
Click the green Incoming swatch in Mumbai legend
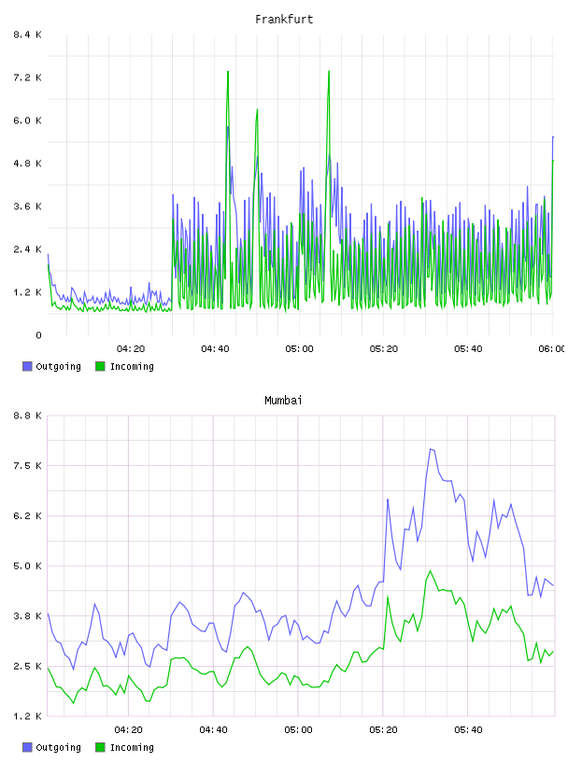[x=100, y=747]
